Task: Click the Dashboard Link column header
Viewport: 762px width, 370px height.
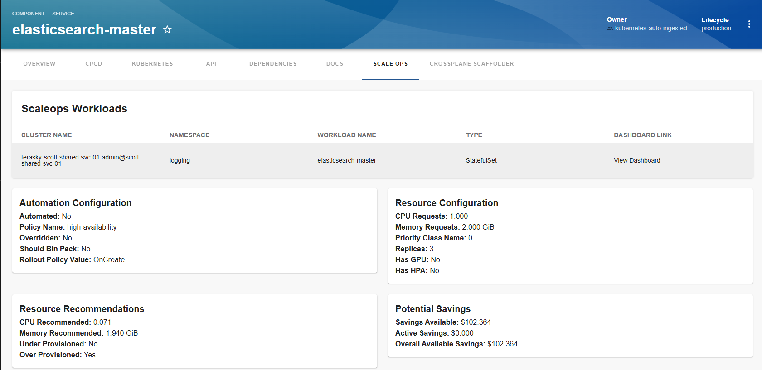Action: point(643,135)
